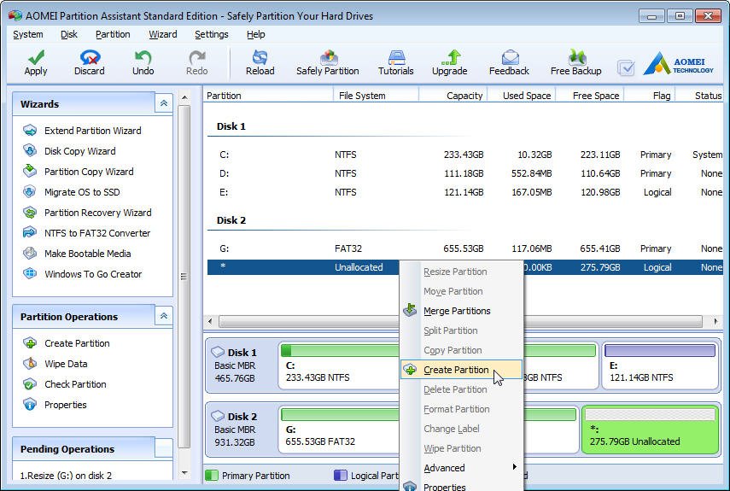Viewport: 730px width, 491px height.
Task: Choose Wipe Data in the sidebar
Action: 55,364
